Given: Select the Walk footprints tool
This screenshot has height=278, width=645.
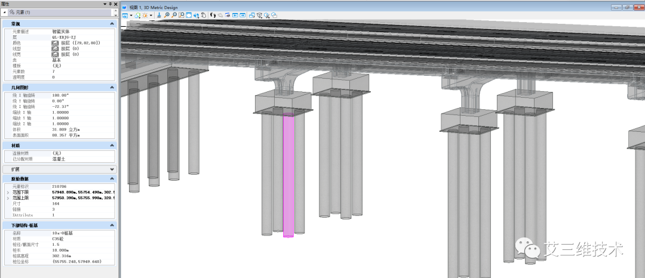Looking at the screenshot, I should 213,15.
